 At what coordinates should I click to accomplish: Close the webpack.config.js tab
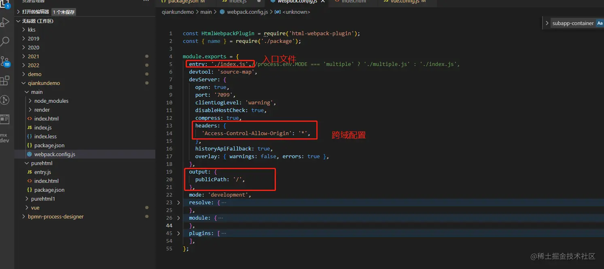pos(323,2)
